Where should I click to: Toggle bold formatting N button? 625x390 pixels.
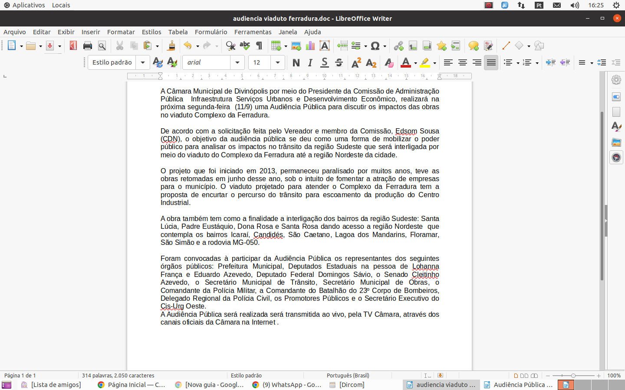[296, 63]
